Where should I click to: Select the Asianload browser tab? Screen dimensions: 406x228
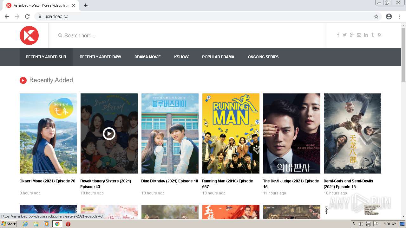[x=41, y=5]
